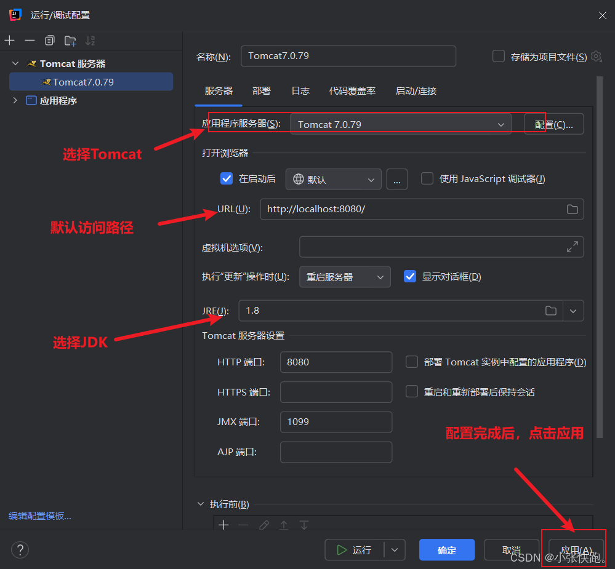This screenshot has height=569, width=615.
Task: Remove selected configuration with minus icon
Action: (x=30, y=41)
